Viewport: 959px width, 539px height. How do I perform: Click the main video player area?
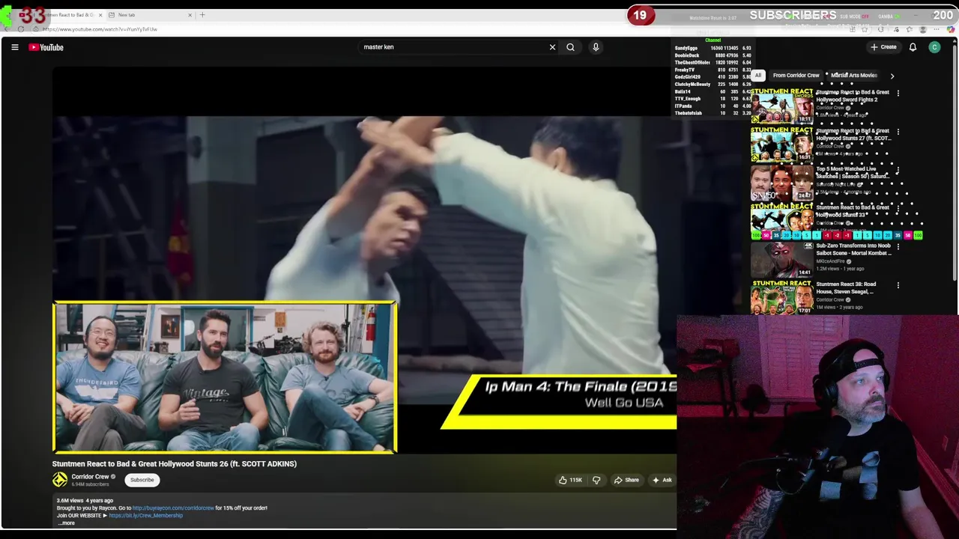coord(364,262)
